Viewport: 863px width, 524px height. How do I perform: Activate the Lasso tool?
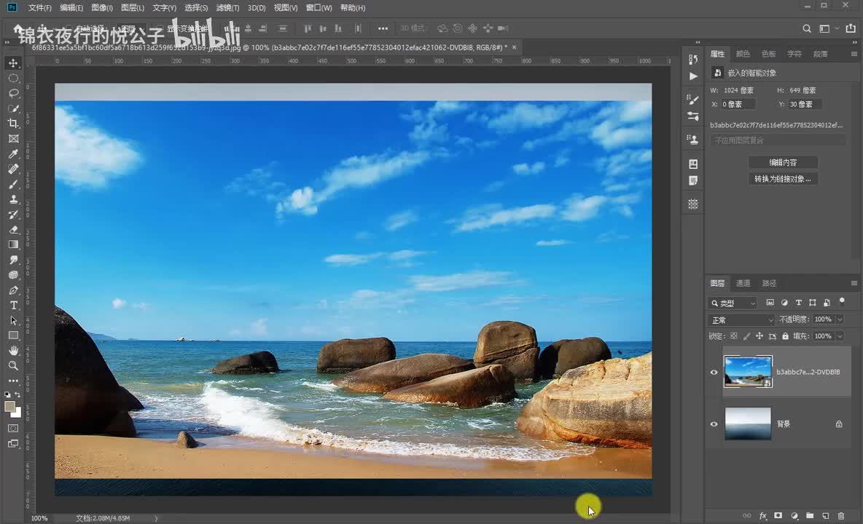coord(13,93)
